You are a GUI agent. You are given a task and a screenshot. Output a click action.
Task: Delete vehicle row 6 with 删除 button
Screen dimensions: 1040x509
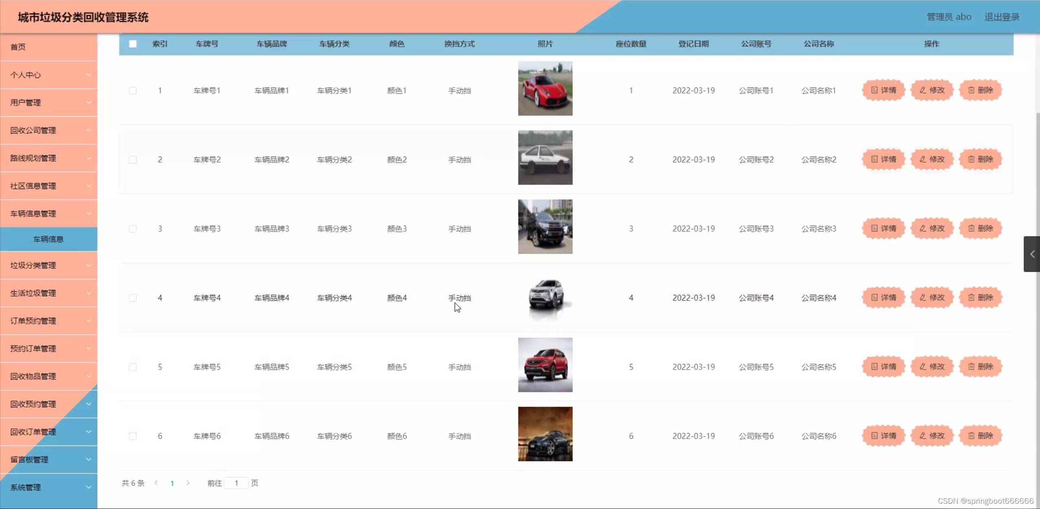980,436
